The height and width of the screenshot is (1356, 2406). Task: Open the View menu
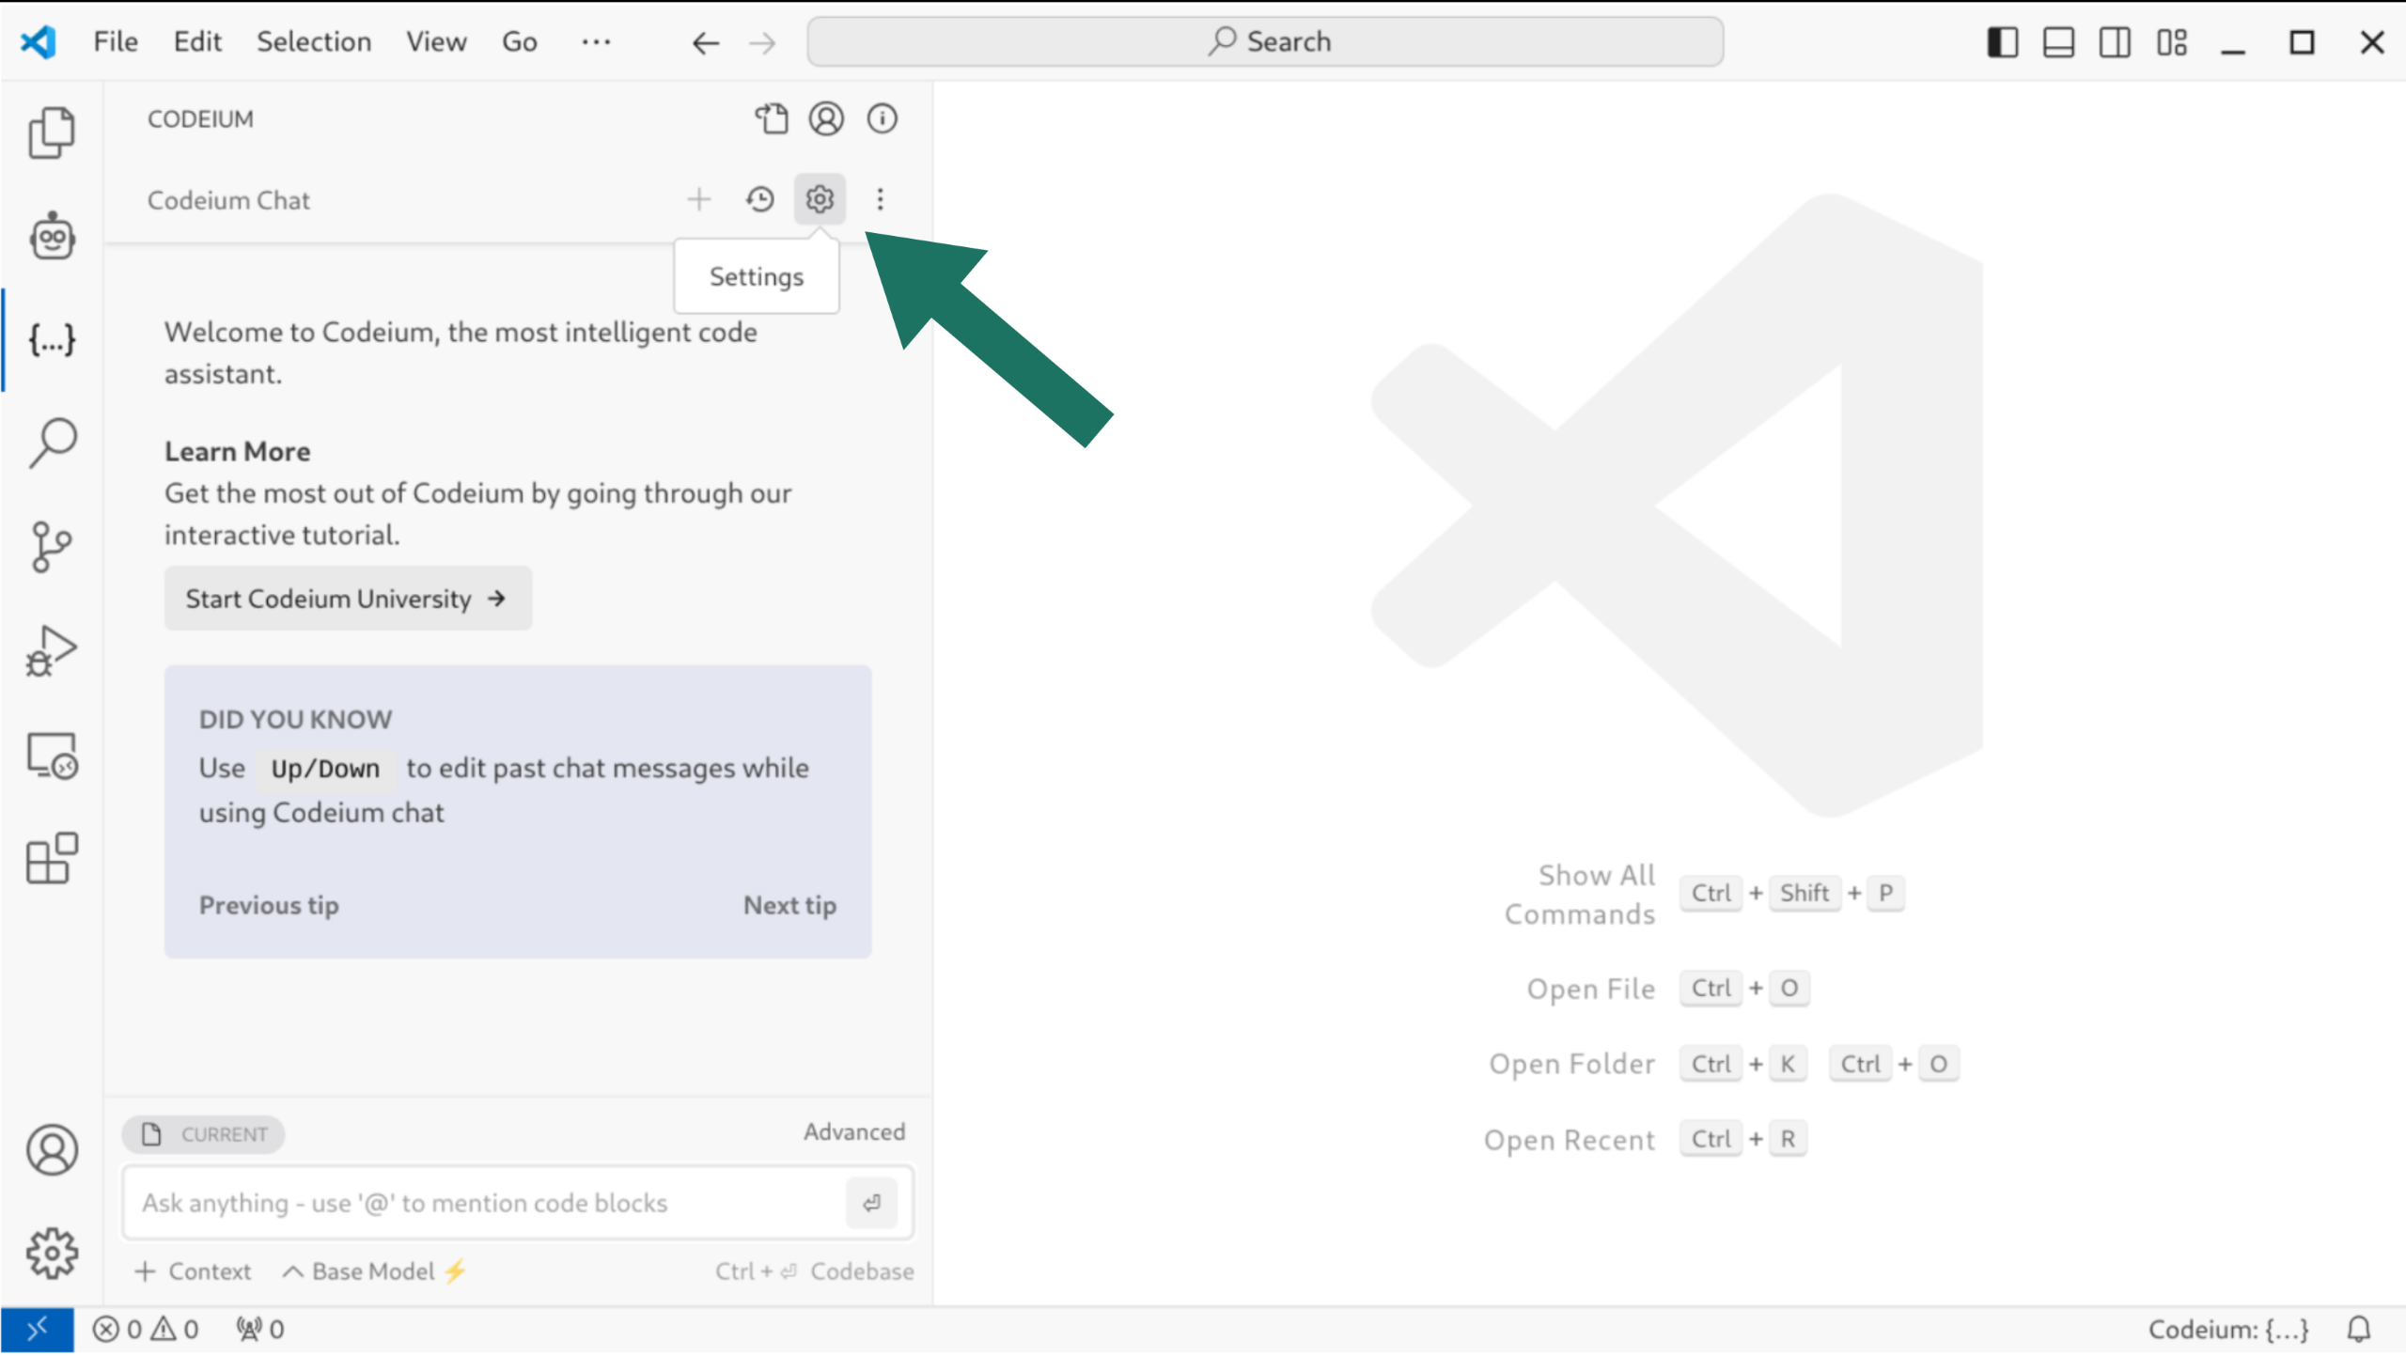coord(436,42)
